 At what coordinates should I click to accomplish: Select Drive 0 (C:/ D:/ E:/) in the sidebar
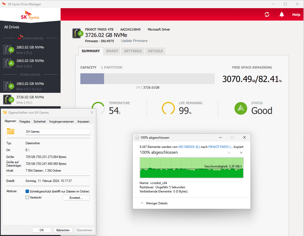point(30,86)
